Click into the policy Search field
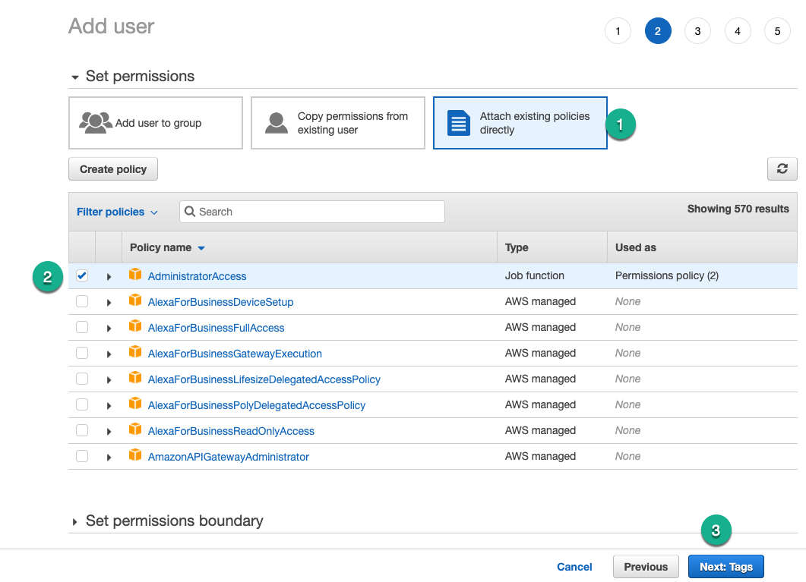Screen dimensions: 806x582 (x=312, y=212)
